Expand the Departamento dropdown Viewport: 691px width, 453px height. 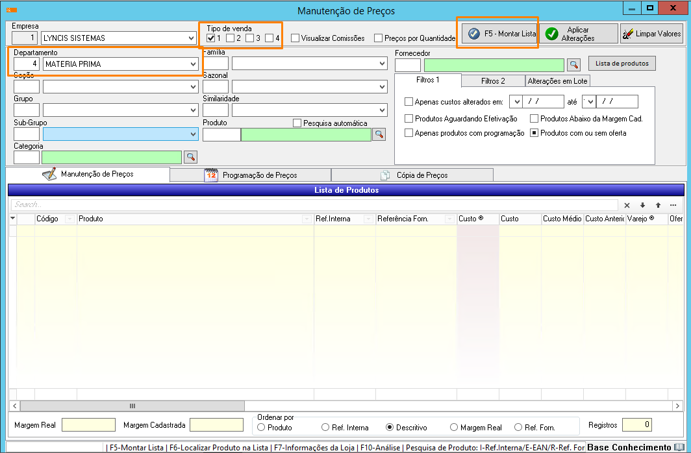(x=193, y=64)
